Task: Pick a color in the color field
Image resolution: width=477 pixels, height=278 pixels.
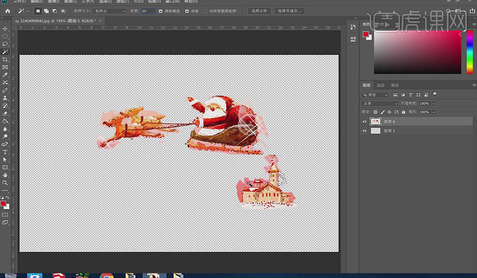Action: tap(418, 52)
